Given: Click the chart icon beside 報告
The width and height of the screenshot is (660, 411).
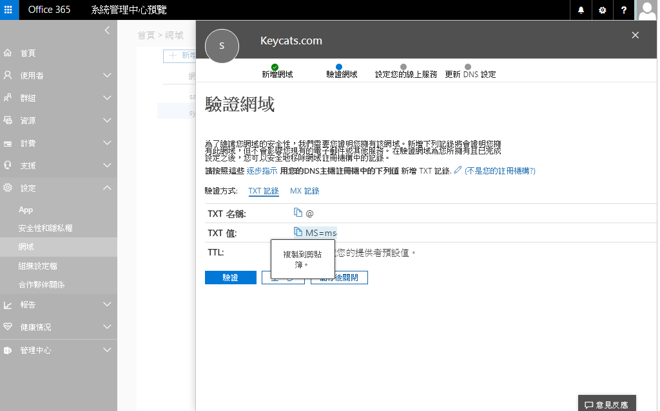Looking at the screenshot, I should [8, 305].
